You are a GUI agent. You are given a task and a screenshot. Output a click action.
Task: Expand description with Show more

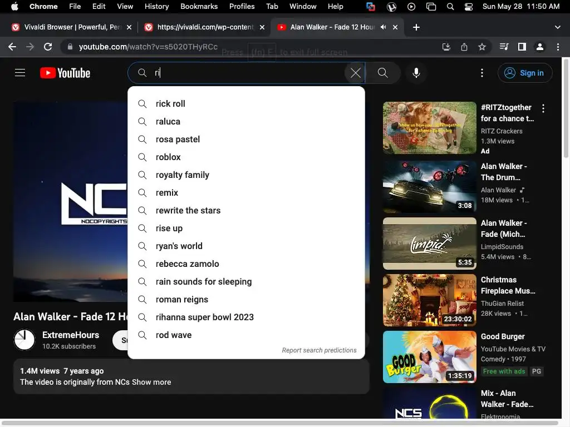151,383
